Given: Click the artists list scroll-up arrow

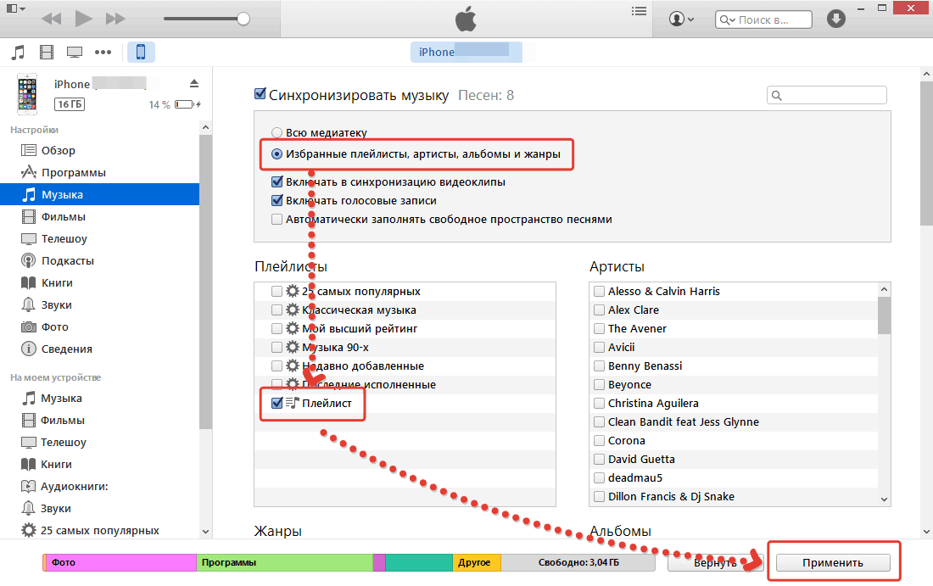Looking at the screenshot, I should 884,290.
